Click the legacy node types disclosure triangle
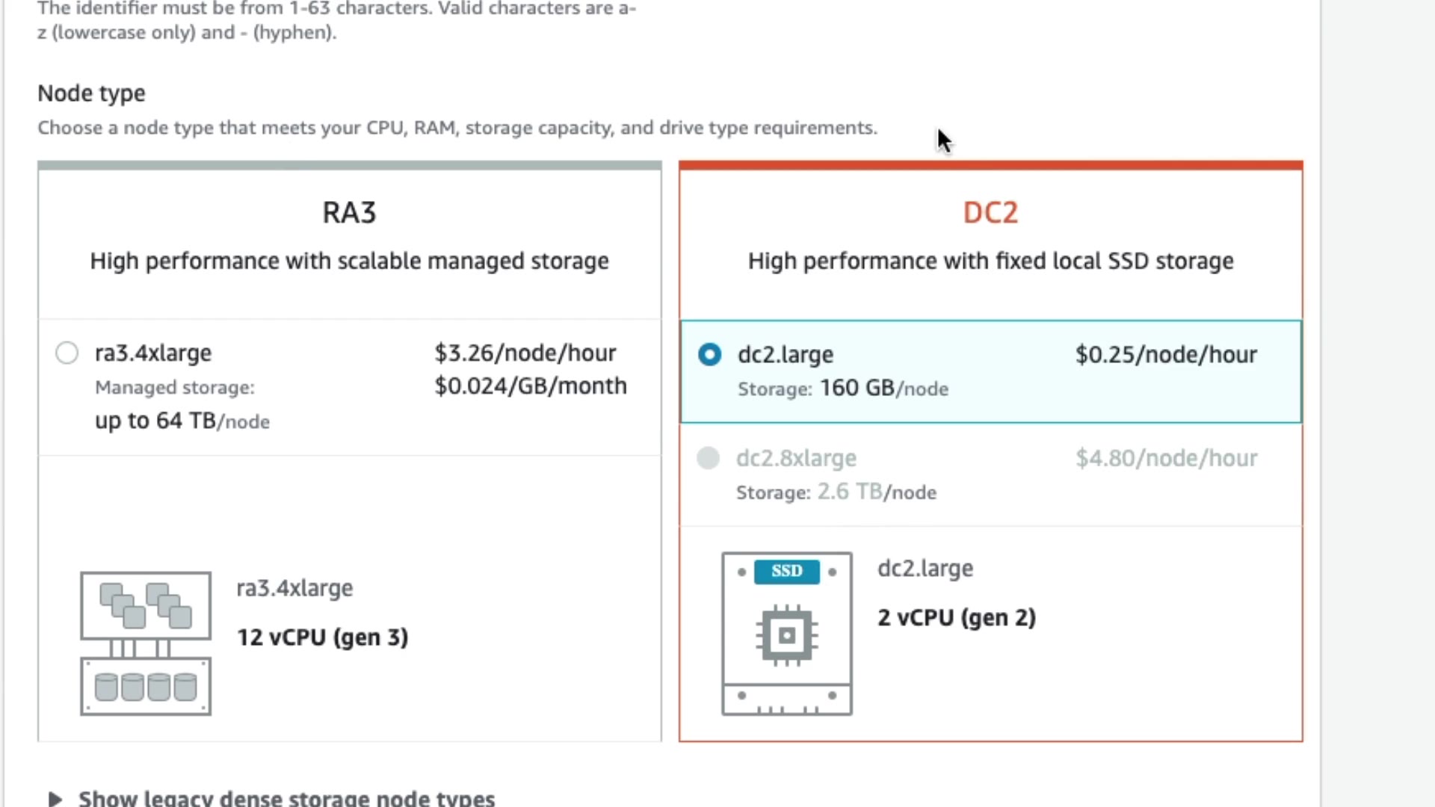Screen dimensions: 1435x807 (x=55, y=799)
